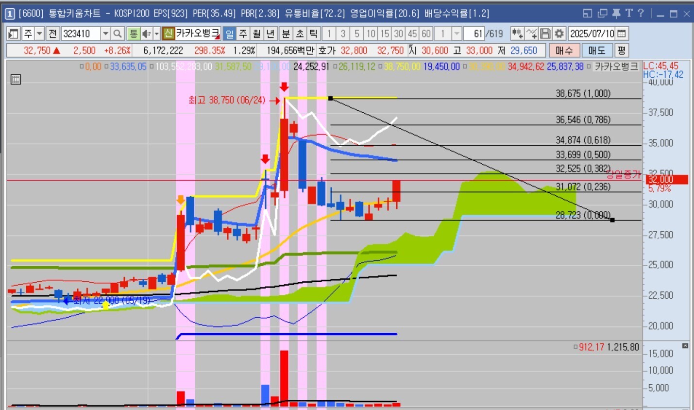Click the window layout icon in title bar
The width and height of the screenshot is (694, 410).
[x=588, y=14]
